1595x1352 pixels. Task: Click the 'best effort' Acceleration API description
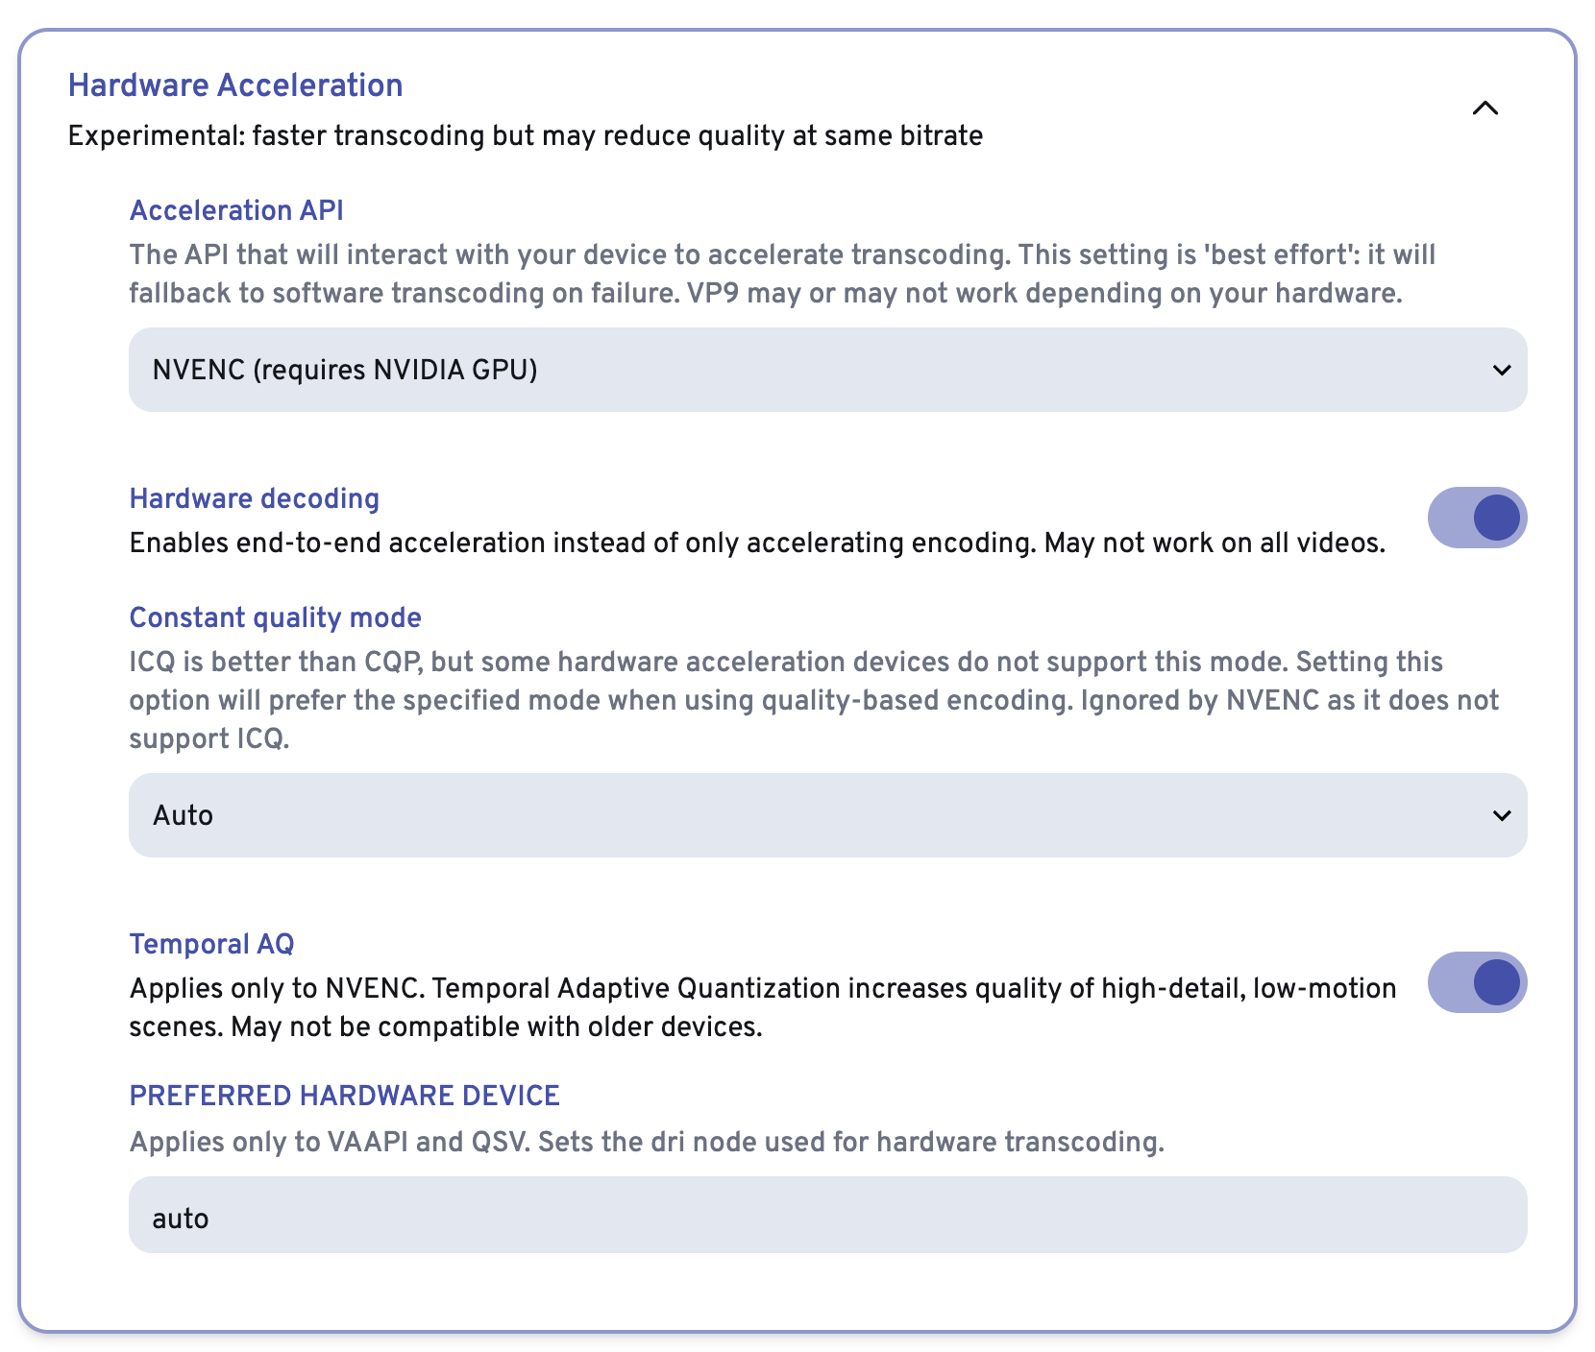tap(782, 274)
